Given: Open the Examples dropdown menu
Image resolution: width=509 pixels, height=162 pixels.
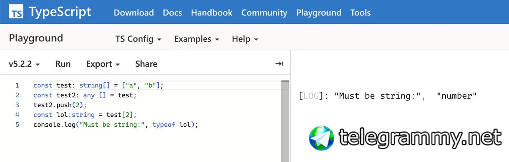Looking at the screenshot, I should coord(197,39).
